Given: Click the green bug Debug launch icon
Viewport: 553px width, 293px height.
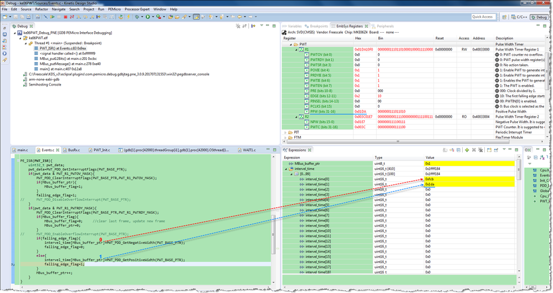Looking at the screenshot, I should tap(137, 17).
